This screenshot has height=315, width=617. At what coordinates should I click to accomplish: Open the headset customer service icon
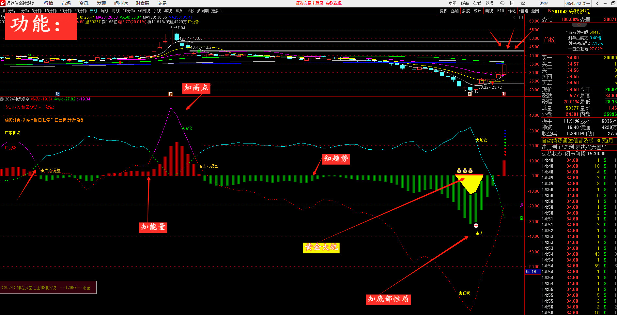coord(502,3)
